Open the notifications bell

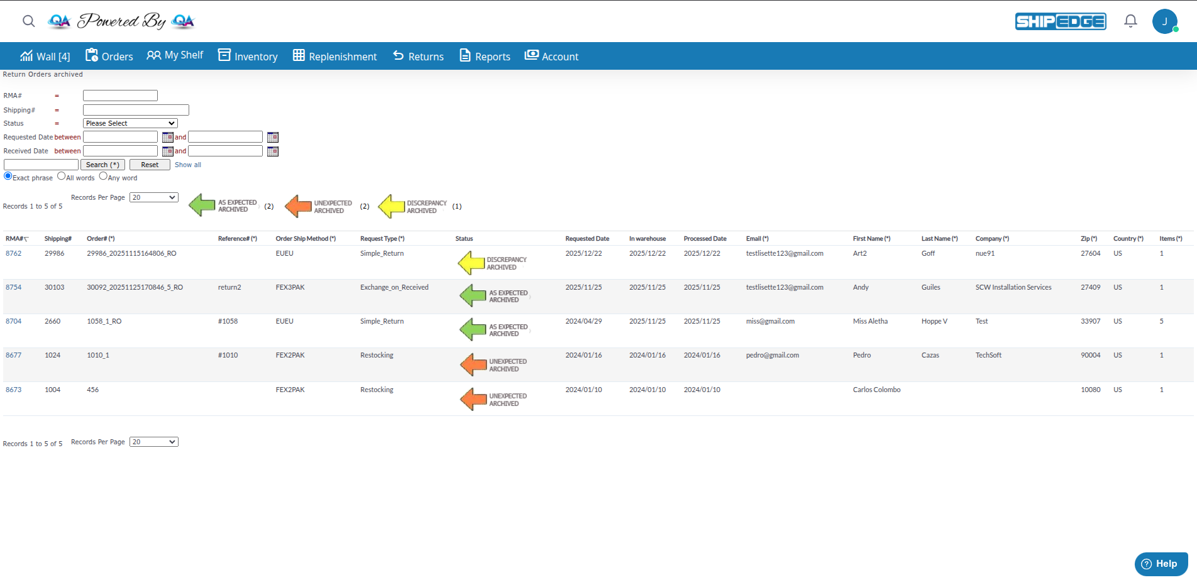1130,21
